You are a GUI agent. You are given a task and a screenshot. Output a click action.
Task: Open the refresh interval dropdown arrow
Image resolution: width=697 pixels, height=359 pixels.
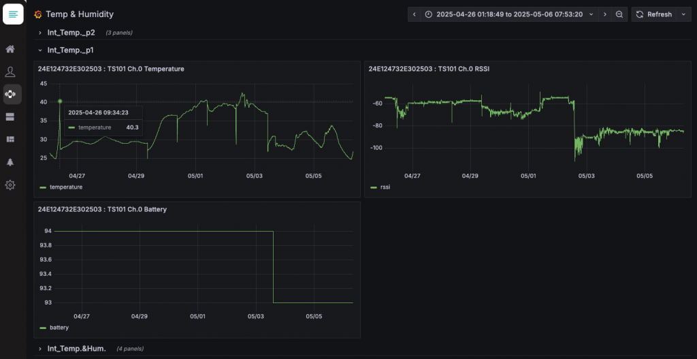pos(683,14)
